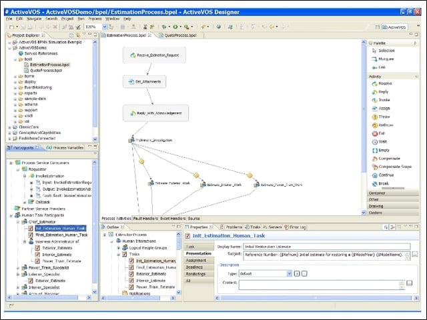Image resolution: width=427 pixels, height=320 pixels.
Task: Select the Renderings properties section
Action: (199, 274)
